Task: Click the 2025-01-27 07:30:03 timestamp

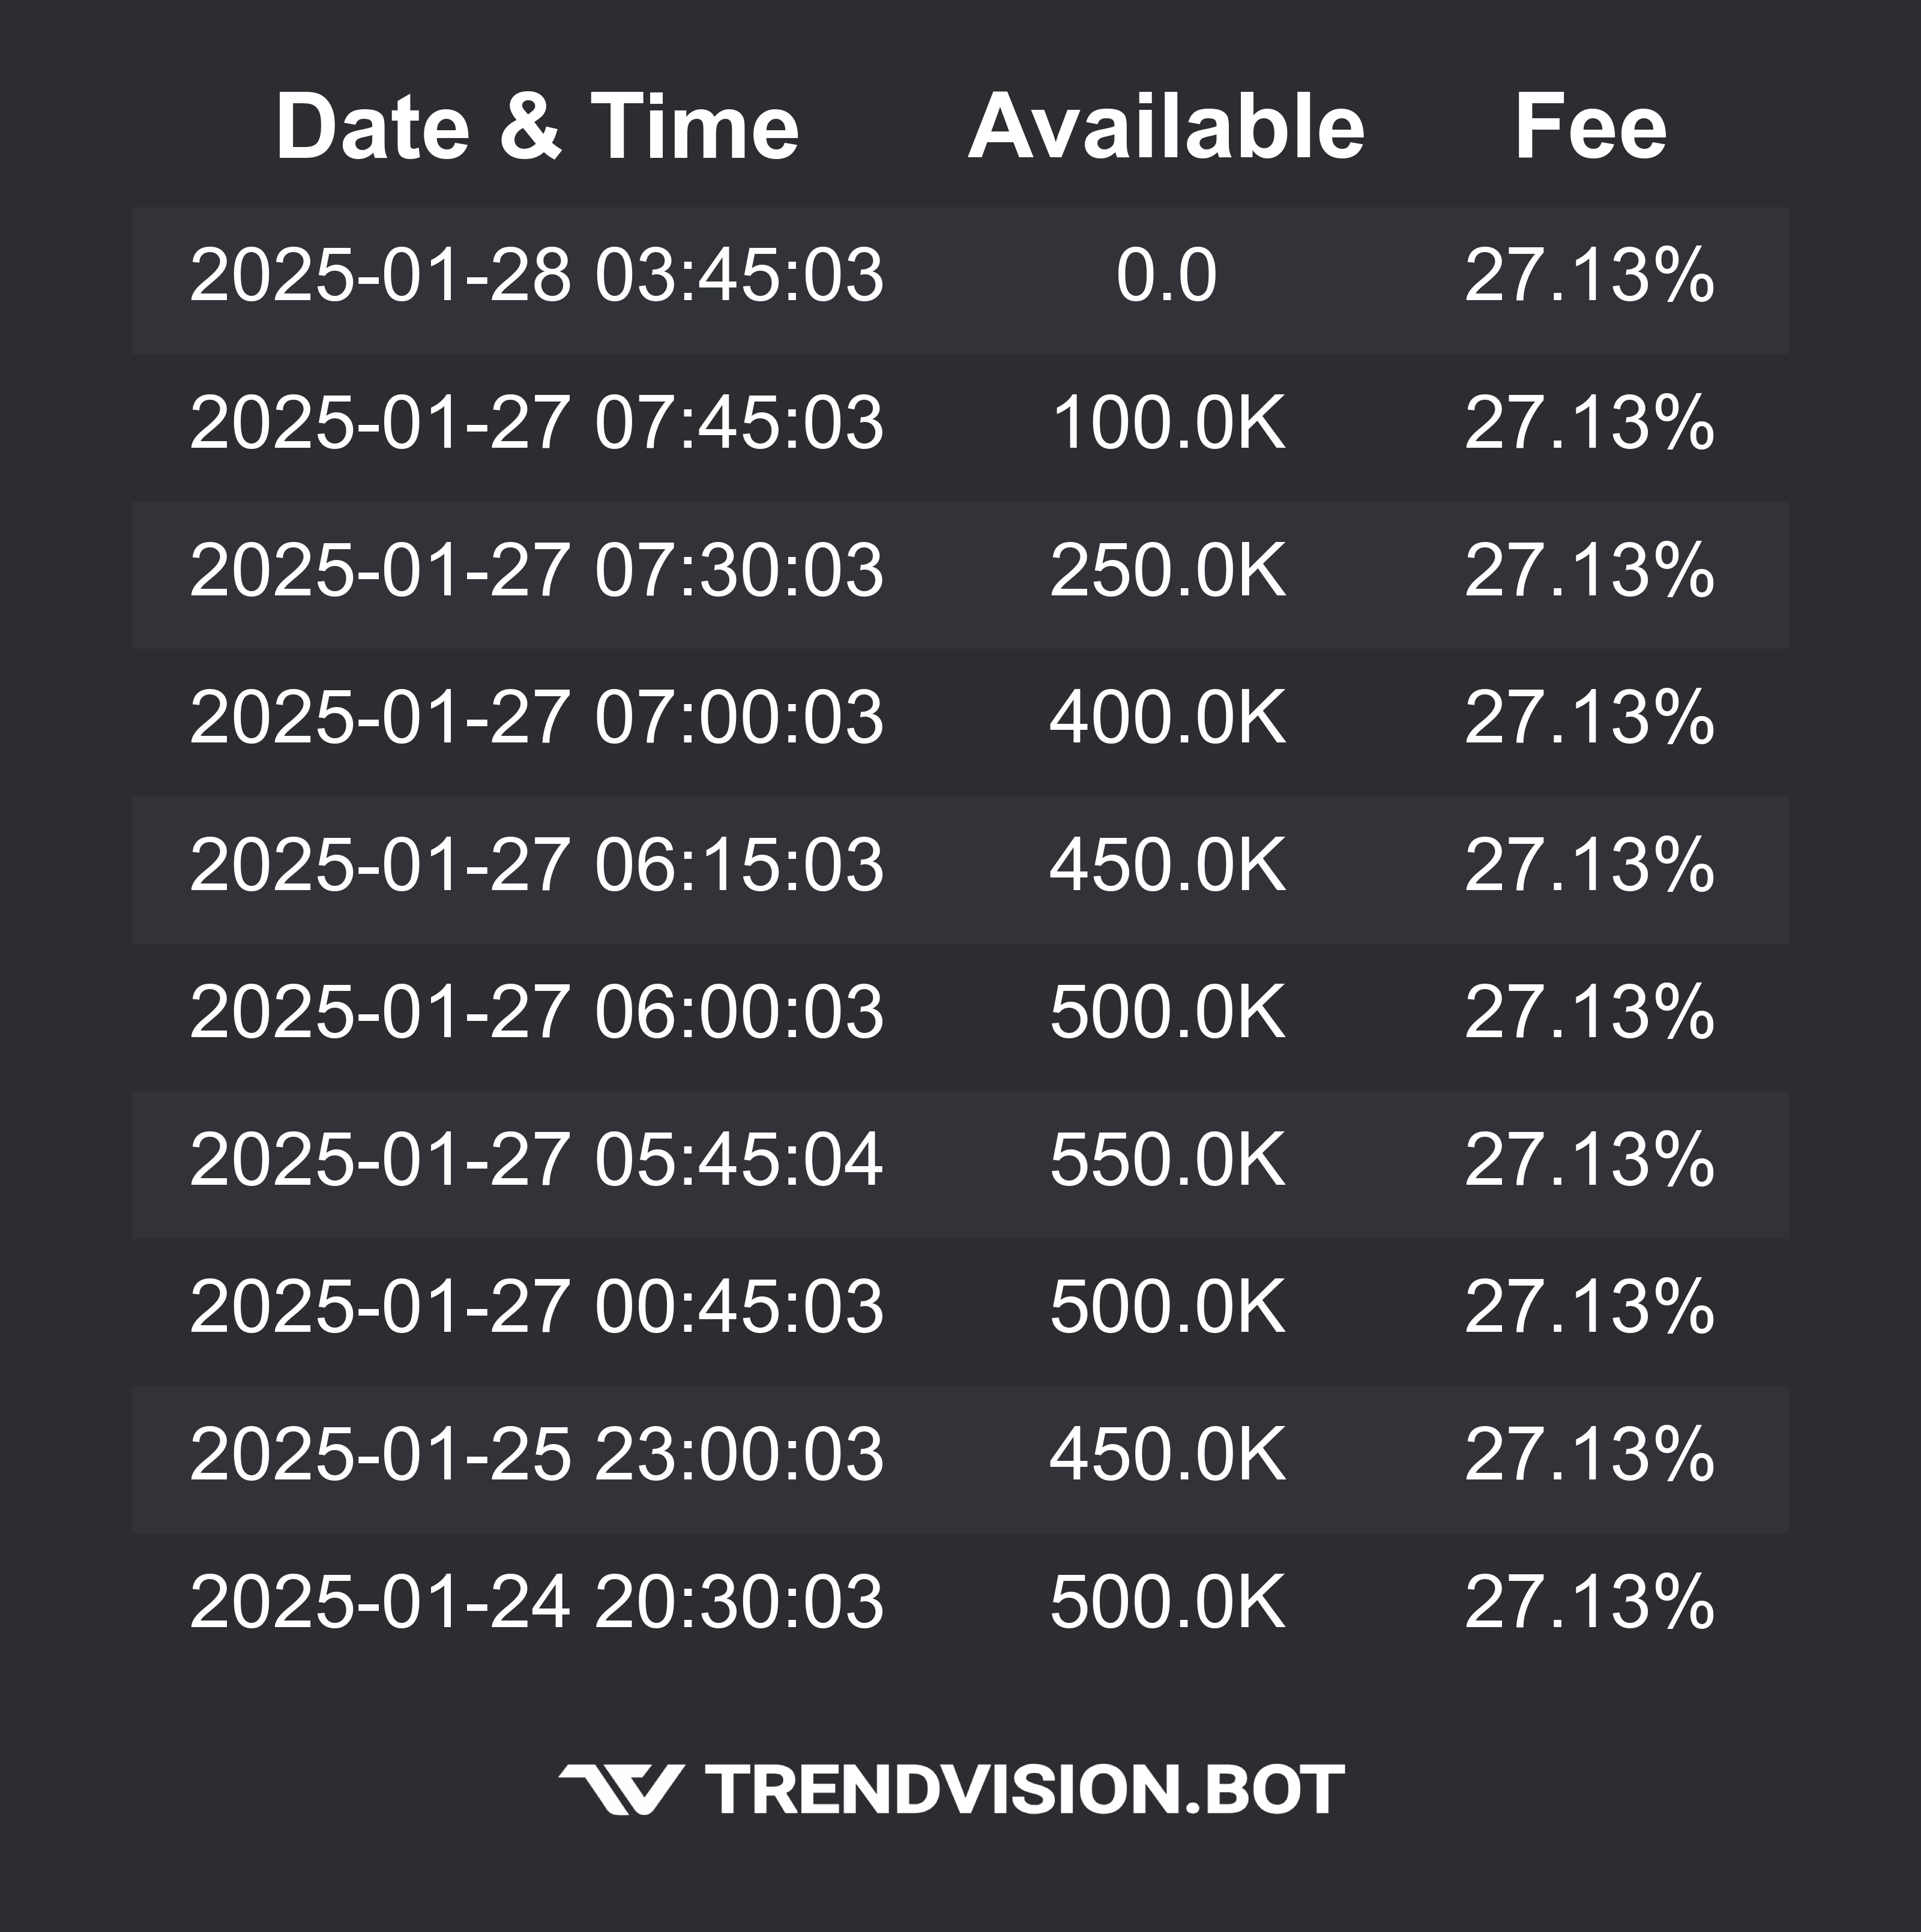Action: click(537, 570)
